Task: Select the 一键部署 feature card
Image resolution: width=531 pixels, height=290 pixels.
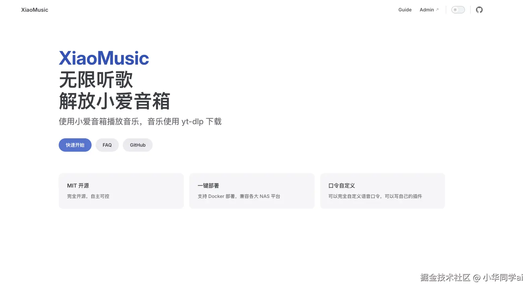Action: 252,191
